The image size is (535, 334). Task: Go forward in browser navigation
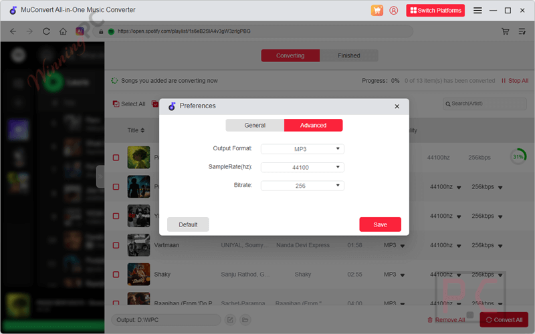click(29, 31)
